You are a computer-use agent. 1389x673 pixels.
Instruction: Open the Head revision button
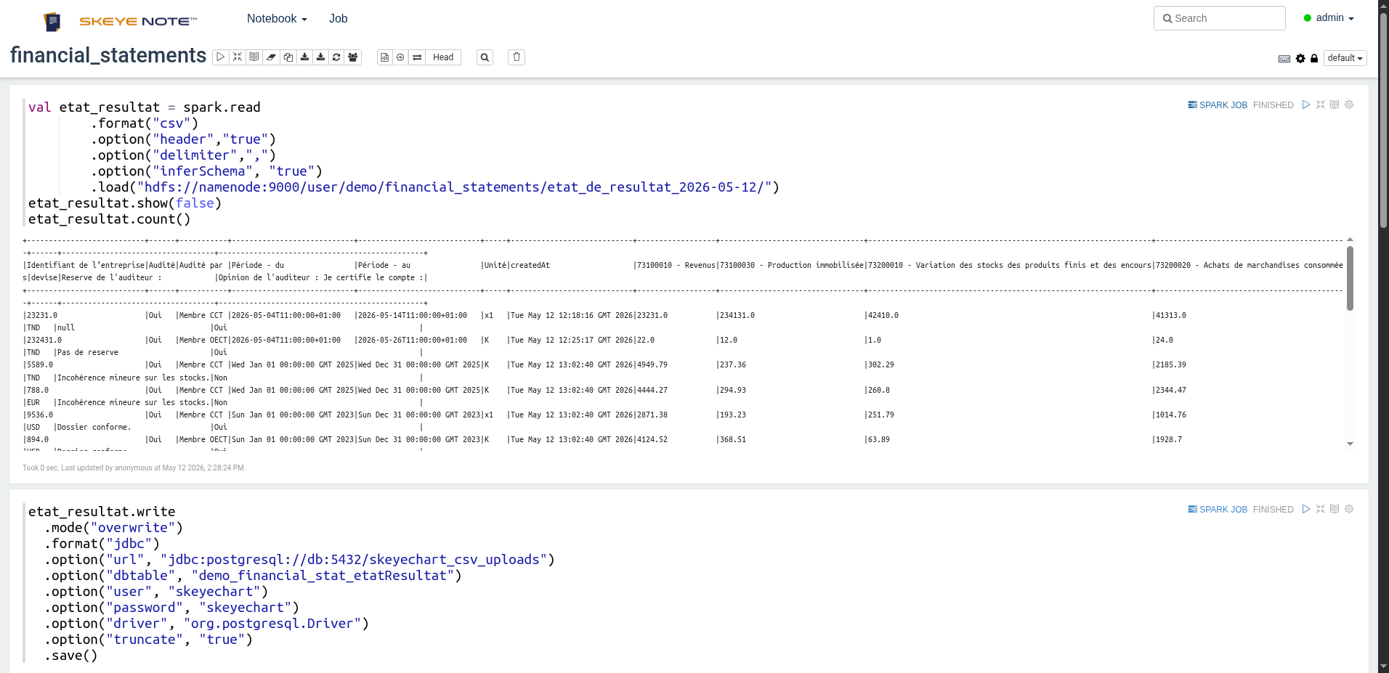(443, 57)
